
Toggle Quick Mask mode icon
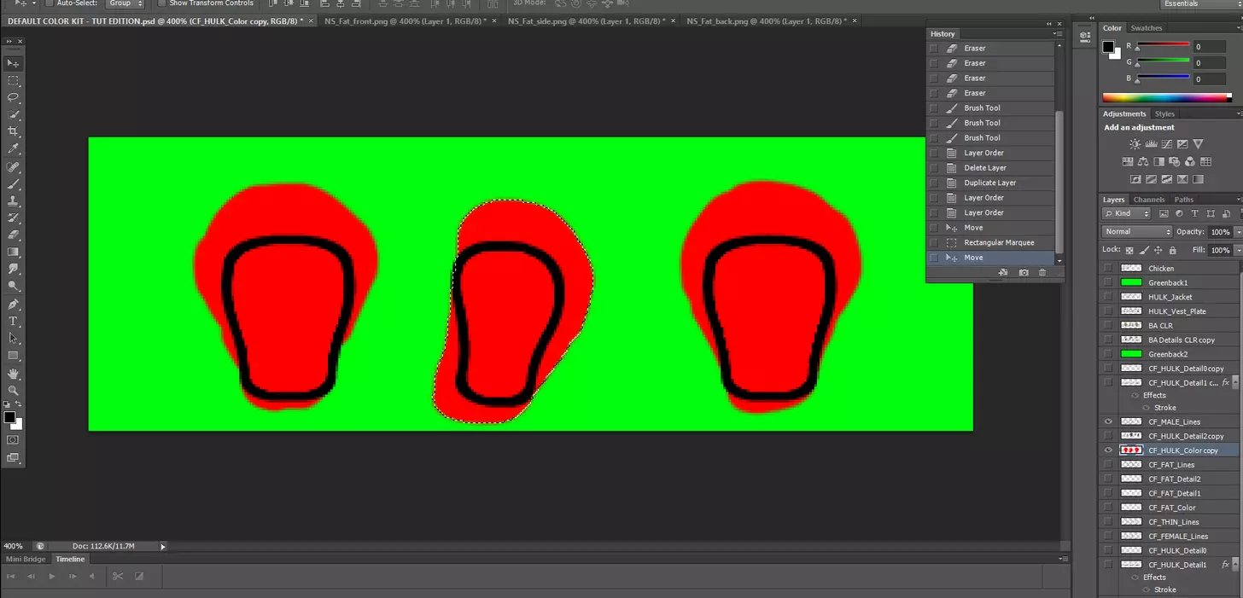click(13, 440)
